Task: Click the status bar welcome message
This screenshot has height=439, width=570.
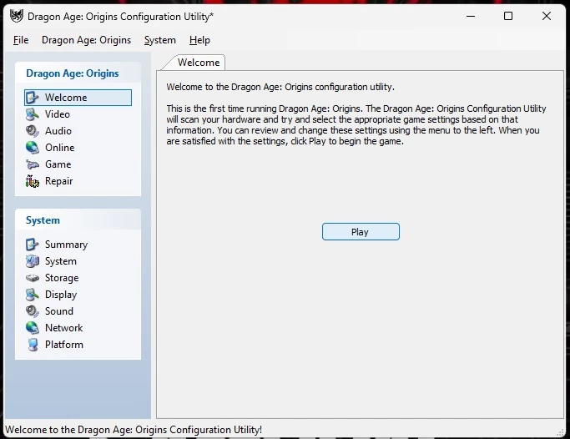Action: tap(134, 430)
